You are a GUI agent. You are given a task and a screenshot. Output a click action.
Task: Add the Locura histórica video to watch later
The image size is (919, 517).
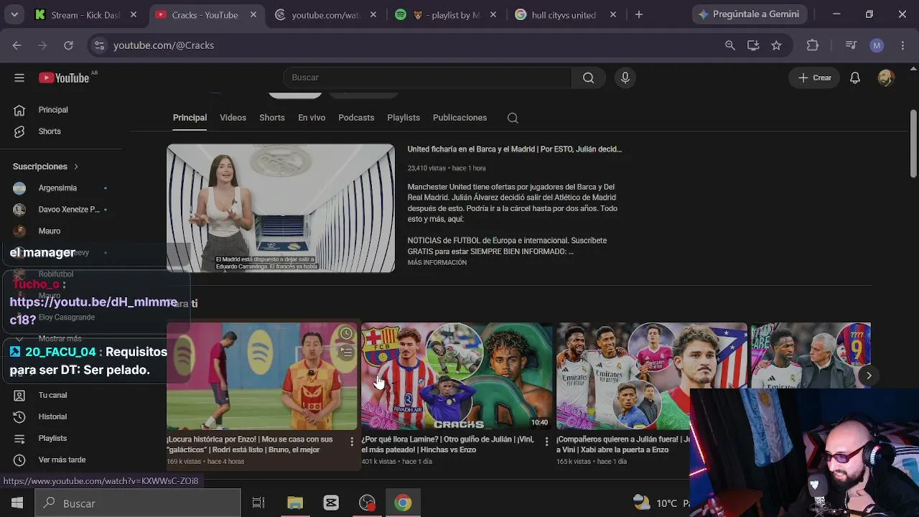[346, 334]
